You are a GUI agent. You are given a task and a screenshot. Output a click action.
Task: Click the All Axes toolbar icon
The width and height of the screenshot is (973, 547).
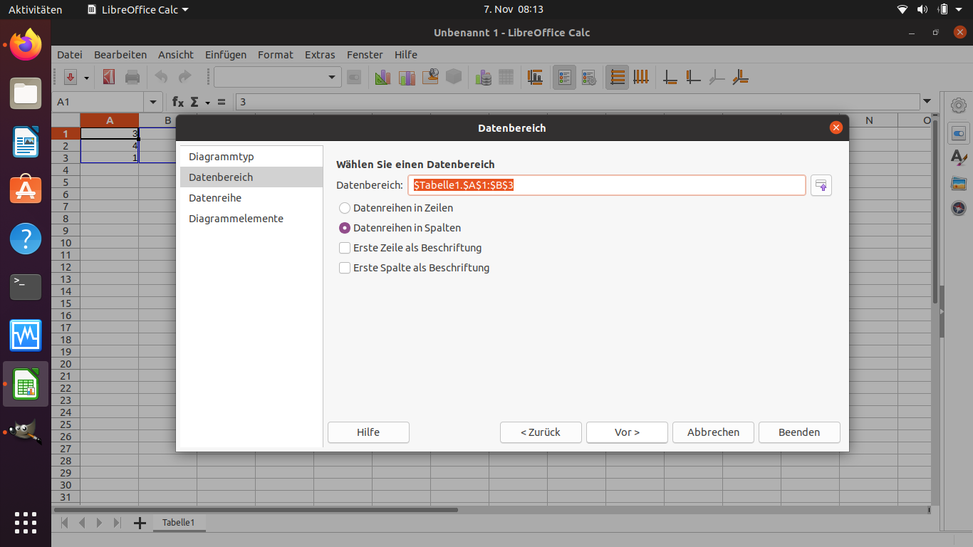point(741,77)
